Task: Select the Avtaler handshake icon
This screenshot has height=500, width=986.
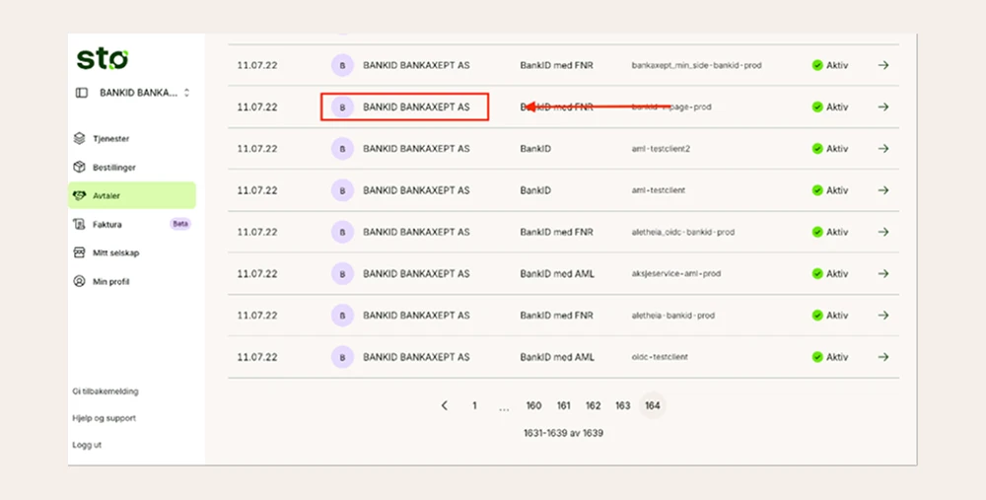Action: [79, 195]
